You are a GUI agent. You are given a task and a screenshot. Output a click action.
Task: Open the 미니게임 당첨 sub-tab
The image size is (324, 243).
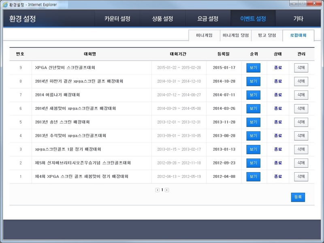point(236,36)
